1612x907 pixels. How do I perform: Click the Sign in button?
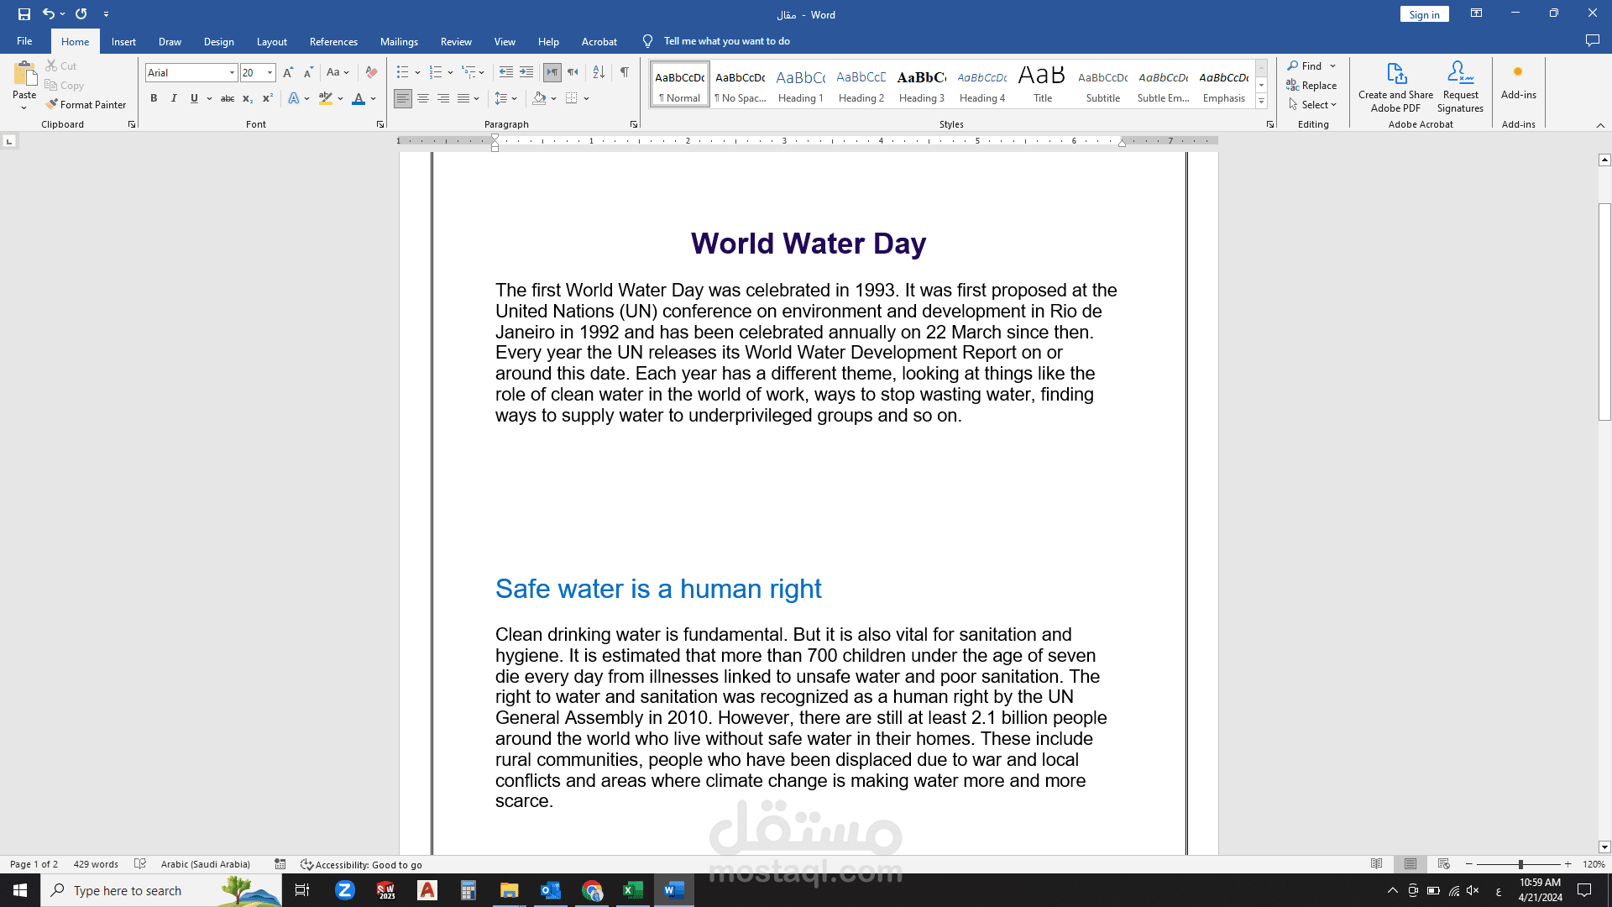coord(1424,14)
